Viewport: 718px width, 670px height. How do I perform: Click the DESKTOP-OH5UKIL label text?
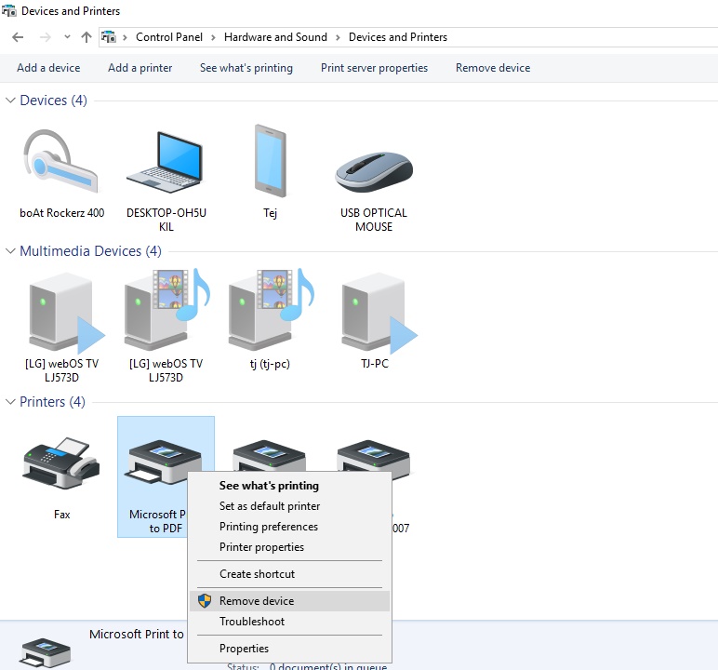coord(166,220)
